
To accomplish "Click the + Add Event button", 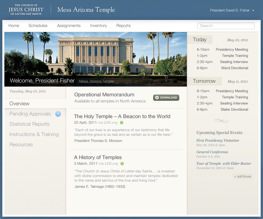I will coord(243,176).
